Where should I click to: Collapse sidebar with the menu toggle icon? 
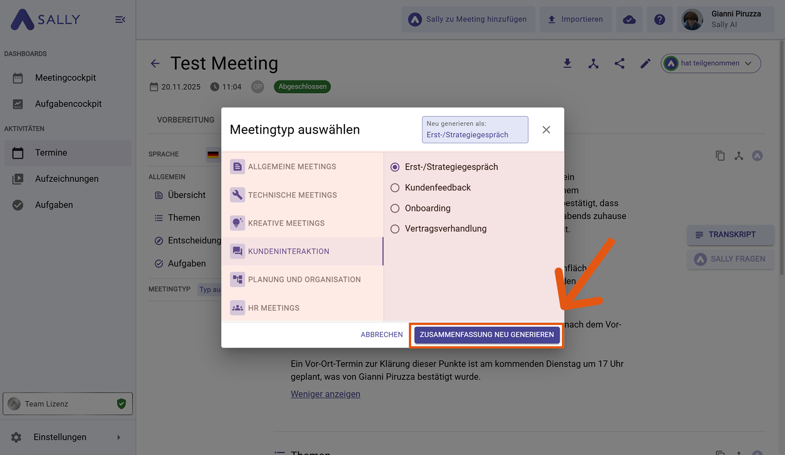coord(120,19)
